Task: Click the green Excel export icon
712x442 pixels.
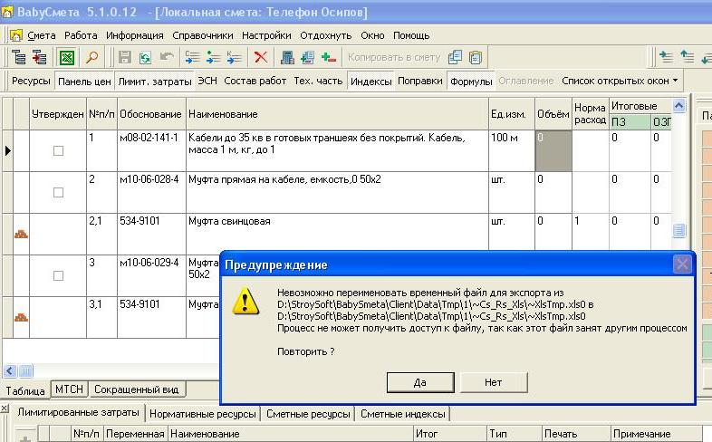Action: (67, 58)
